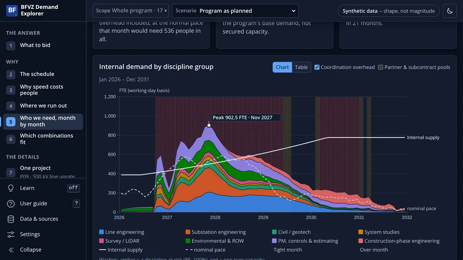The width and height of the screenshot is (463, 260).
Task: Click nominal pace legend dashed line
Action: pos(189,250)
